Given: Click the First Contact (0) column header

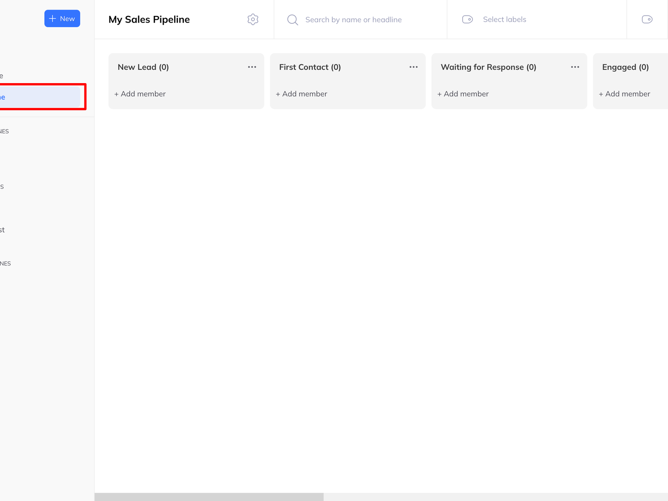Looking at the screenshot, I should tap(310, 67).
